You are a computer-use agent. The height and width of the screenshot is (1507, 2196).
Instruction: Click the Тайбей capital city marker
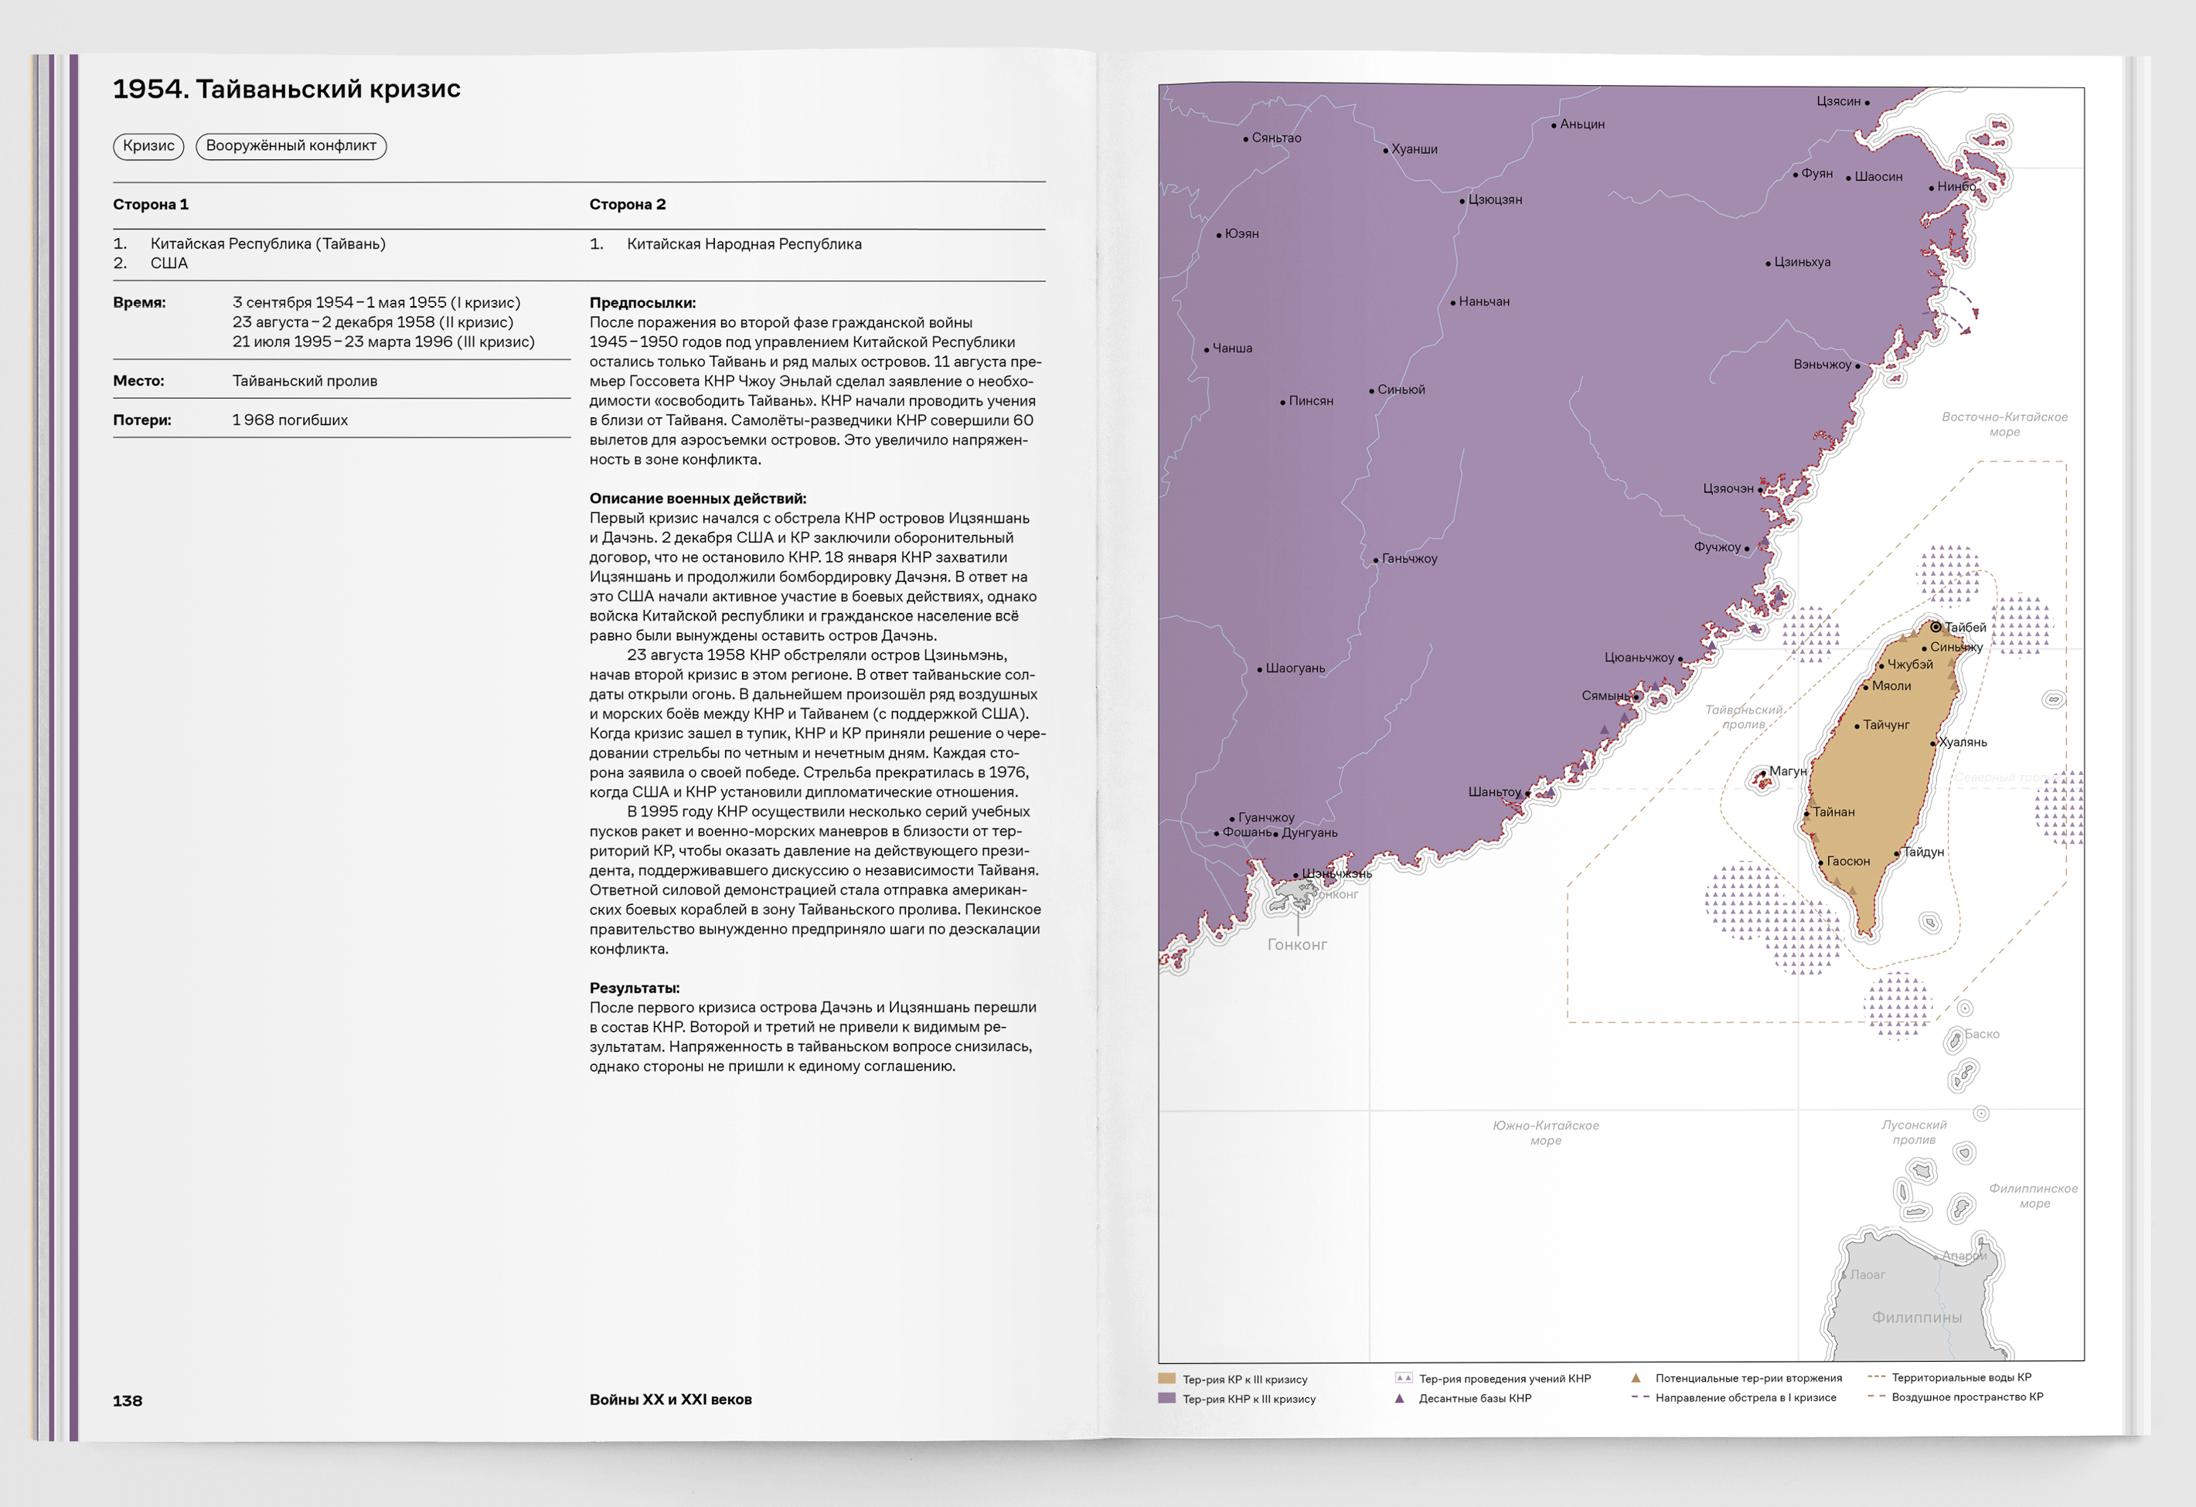(x=1936, y=627)
